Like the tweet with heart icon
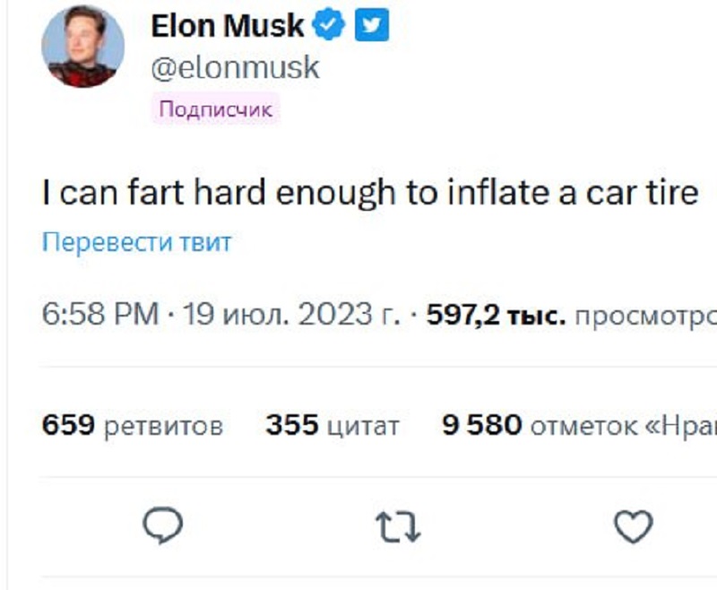The height and width of the screenshot is (590, 717). [634, 526]
